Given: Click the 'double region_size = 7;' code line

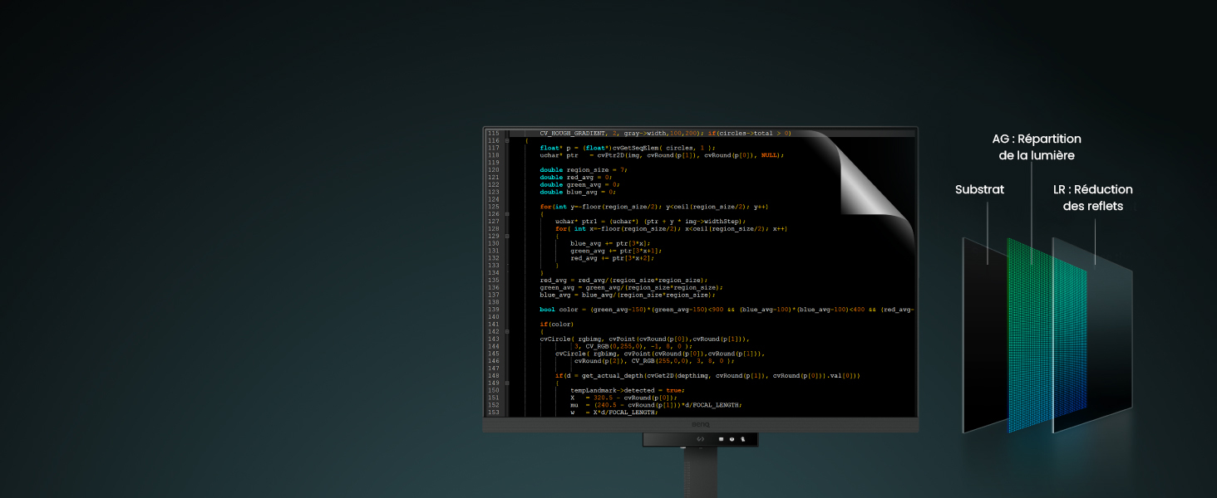Looking at the screenshot, I should click(584, 170).
